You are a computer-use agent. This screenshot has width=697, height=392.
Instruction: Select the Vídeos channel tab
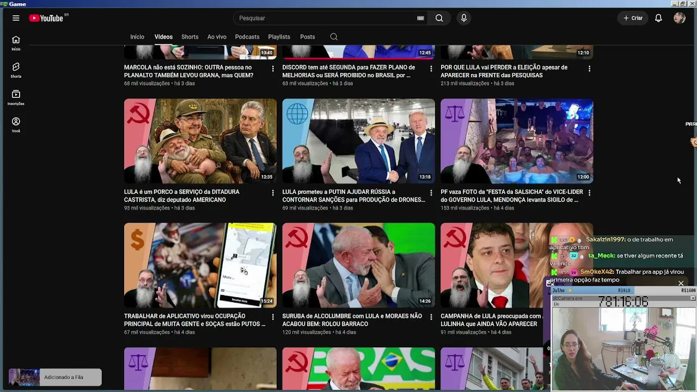coord(163,36)
